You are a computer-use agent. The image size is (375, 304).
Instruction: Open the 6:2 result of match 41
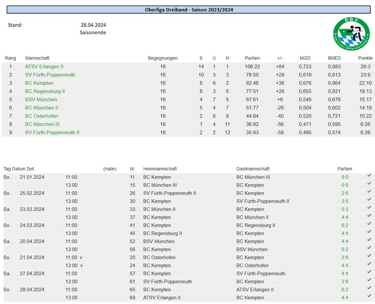point(345,225)
